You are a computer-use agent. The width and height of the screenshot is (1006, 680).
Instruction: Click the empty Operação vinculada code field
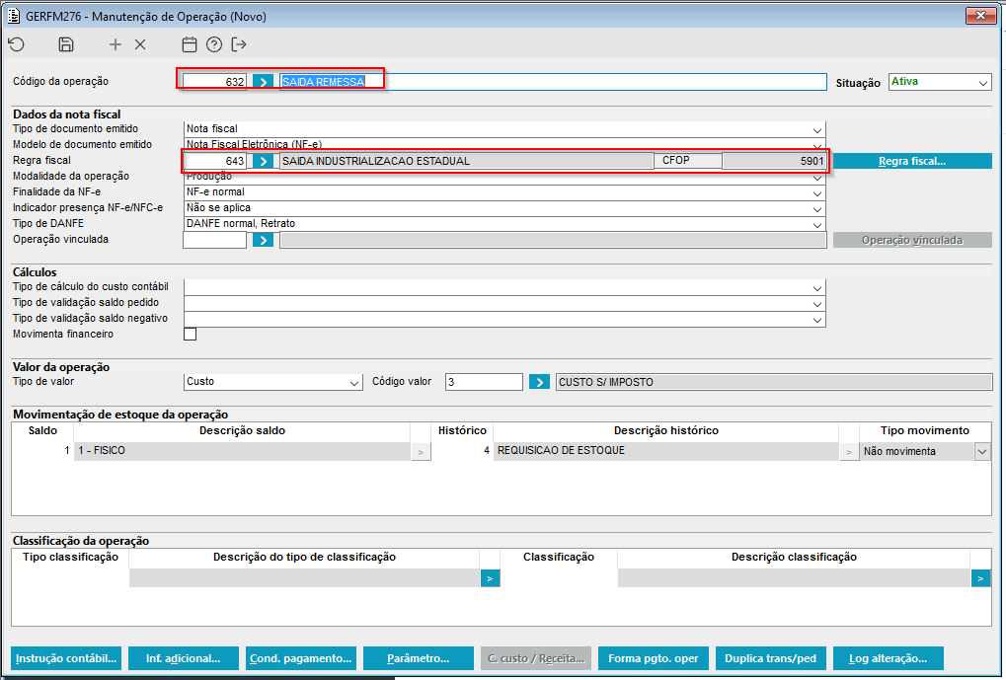point(215,240)
